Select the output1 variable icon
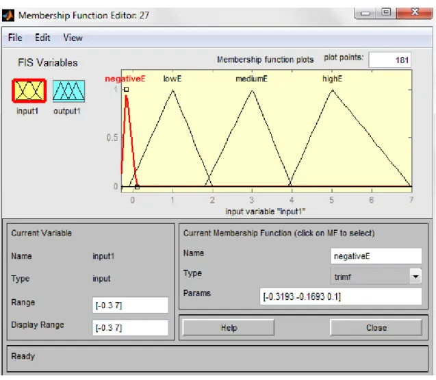Image resolution: width=436 pixels, height=380 pixels. pyautogui.click(x=68, y=91)
